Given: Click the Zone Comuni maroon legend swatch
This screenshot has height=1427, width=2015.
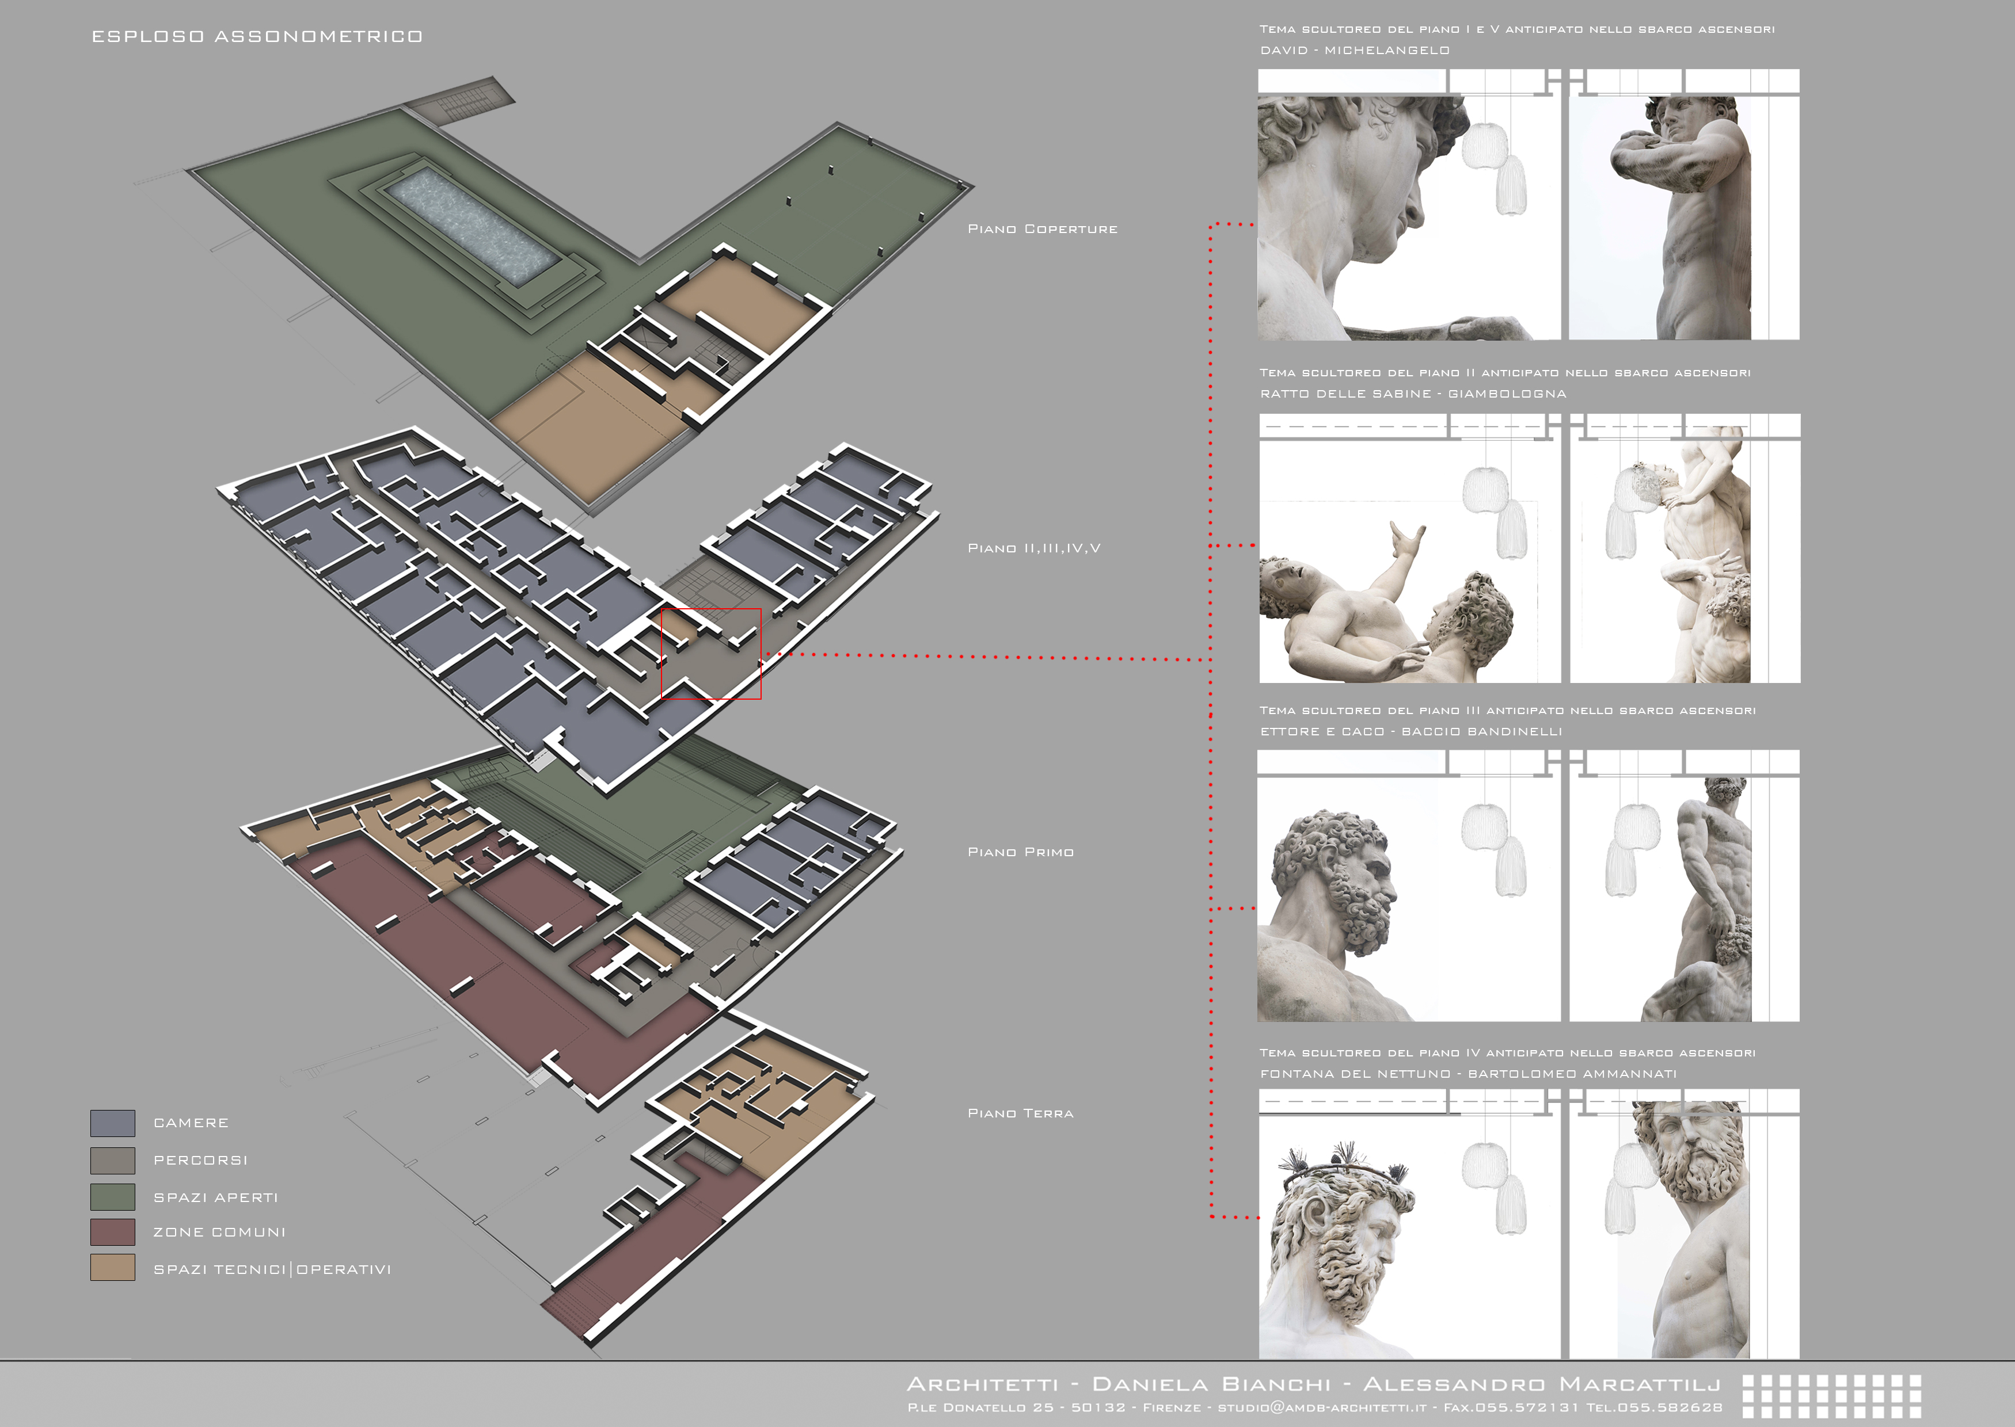Looking at the screenshot, I should pos(112,1232).
